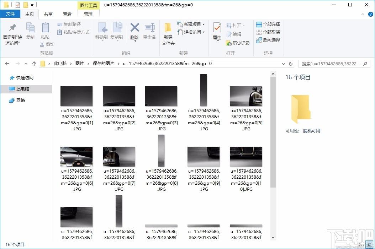Go back with the Back arrow
Viewport: 375px width, 249px height.
pyautogui.click(x=7, y=64)
